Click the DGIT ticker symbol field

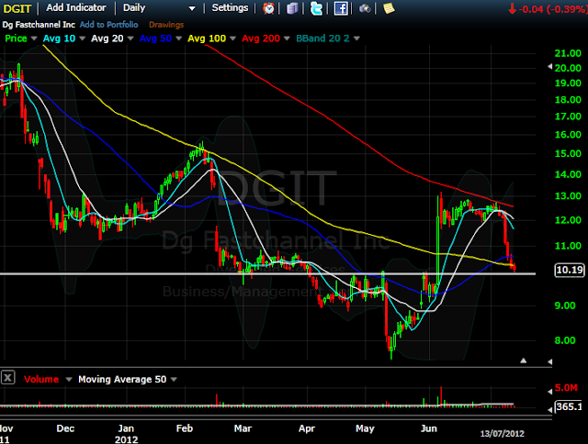[17, 8]
